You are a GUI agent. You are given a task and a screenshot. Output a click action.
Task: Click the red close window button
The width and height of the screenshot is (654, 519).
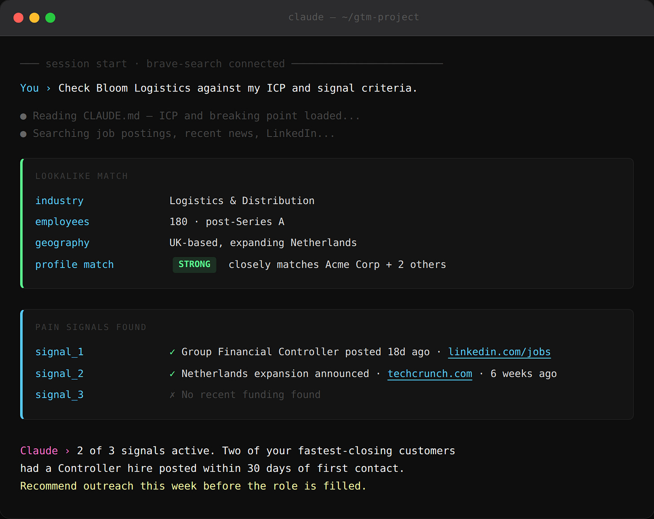coord(18,18)
